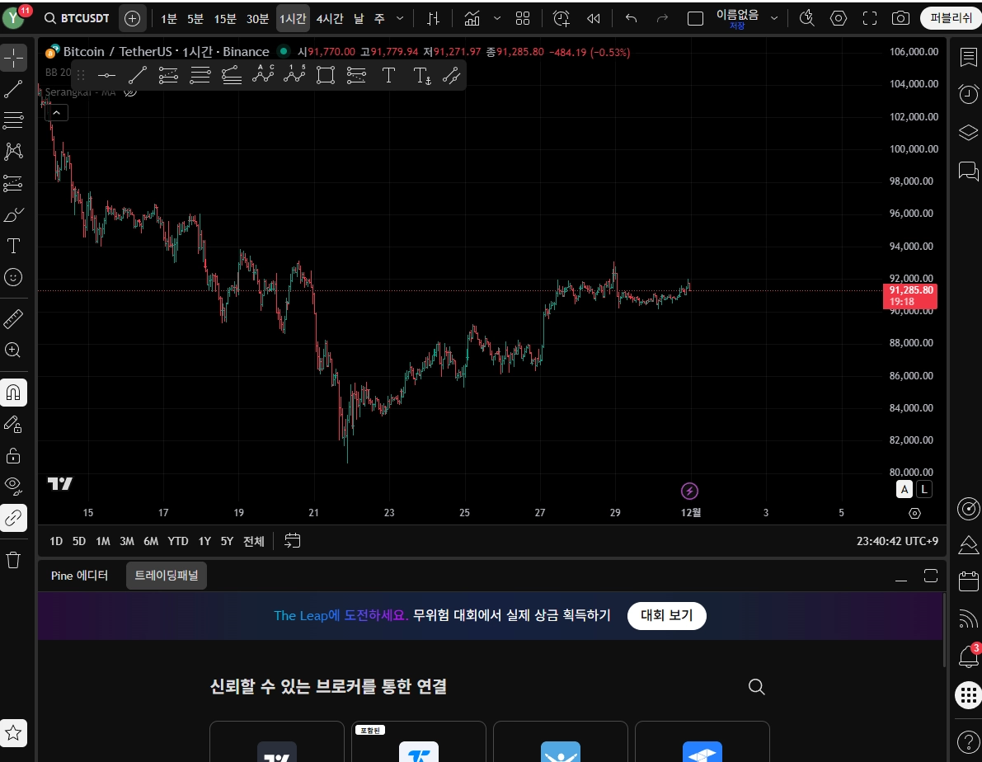Open the Fibonacci tools group
Image resolution: width=982 pixels, height=762 pixels.
coord(14,120)
